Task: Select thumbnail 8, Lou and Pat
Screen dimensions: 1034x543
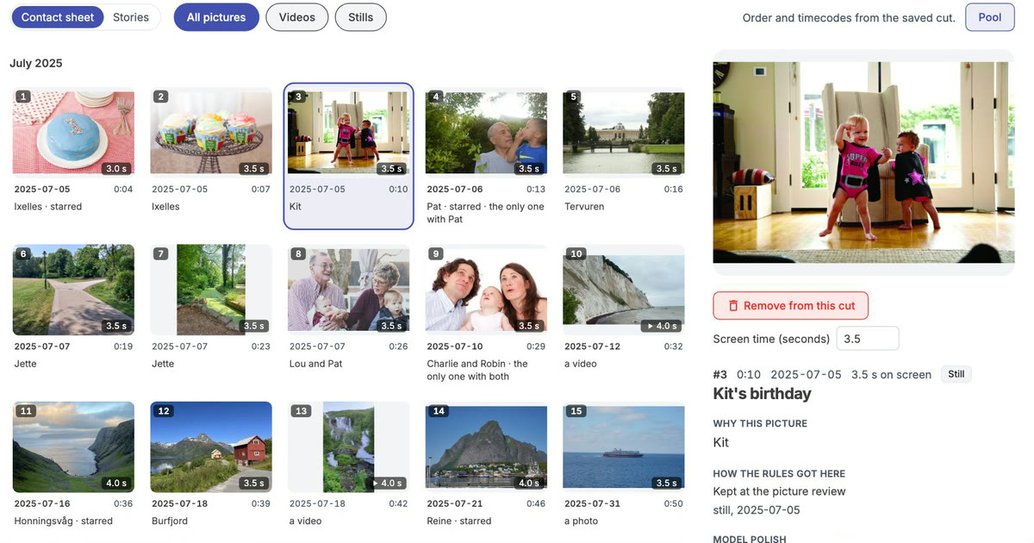Action: coord(349,290)
